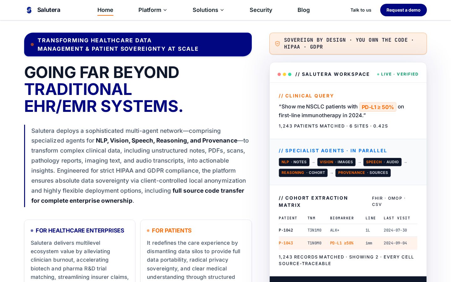Click the green workspace window dot
Viewport: 451px width, 282px height.
[290, 74]
